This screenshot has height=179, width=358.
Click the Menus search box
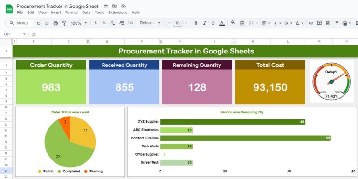[x=20, y=23]
